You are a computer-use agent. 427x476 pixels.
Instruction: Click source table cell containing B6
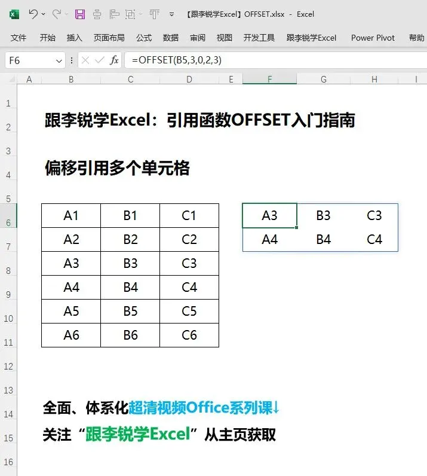[130, 335]
